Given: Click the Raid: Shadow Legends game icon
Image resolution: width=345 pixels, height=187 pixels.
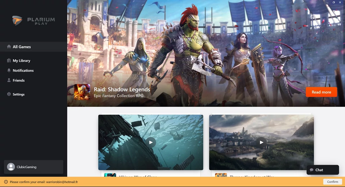Looking at the screenshot, I should point(82,92).
